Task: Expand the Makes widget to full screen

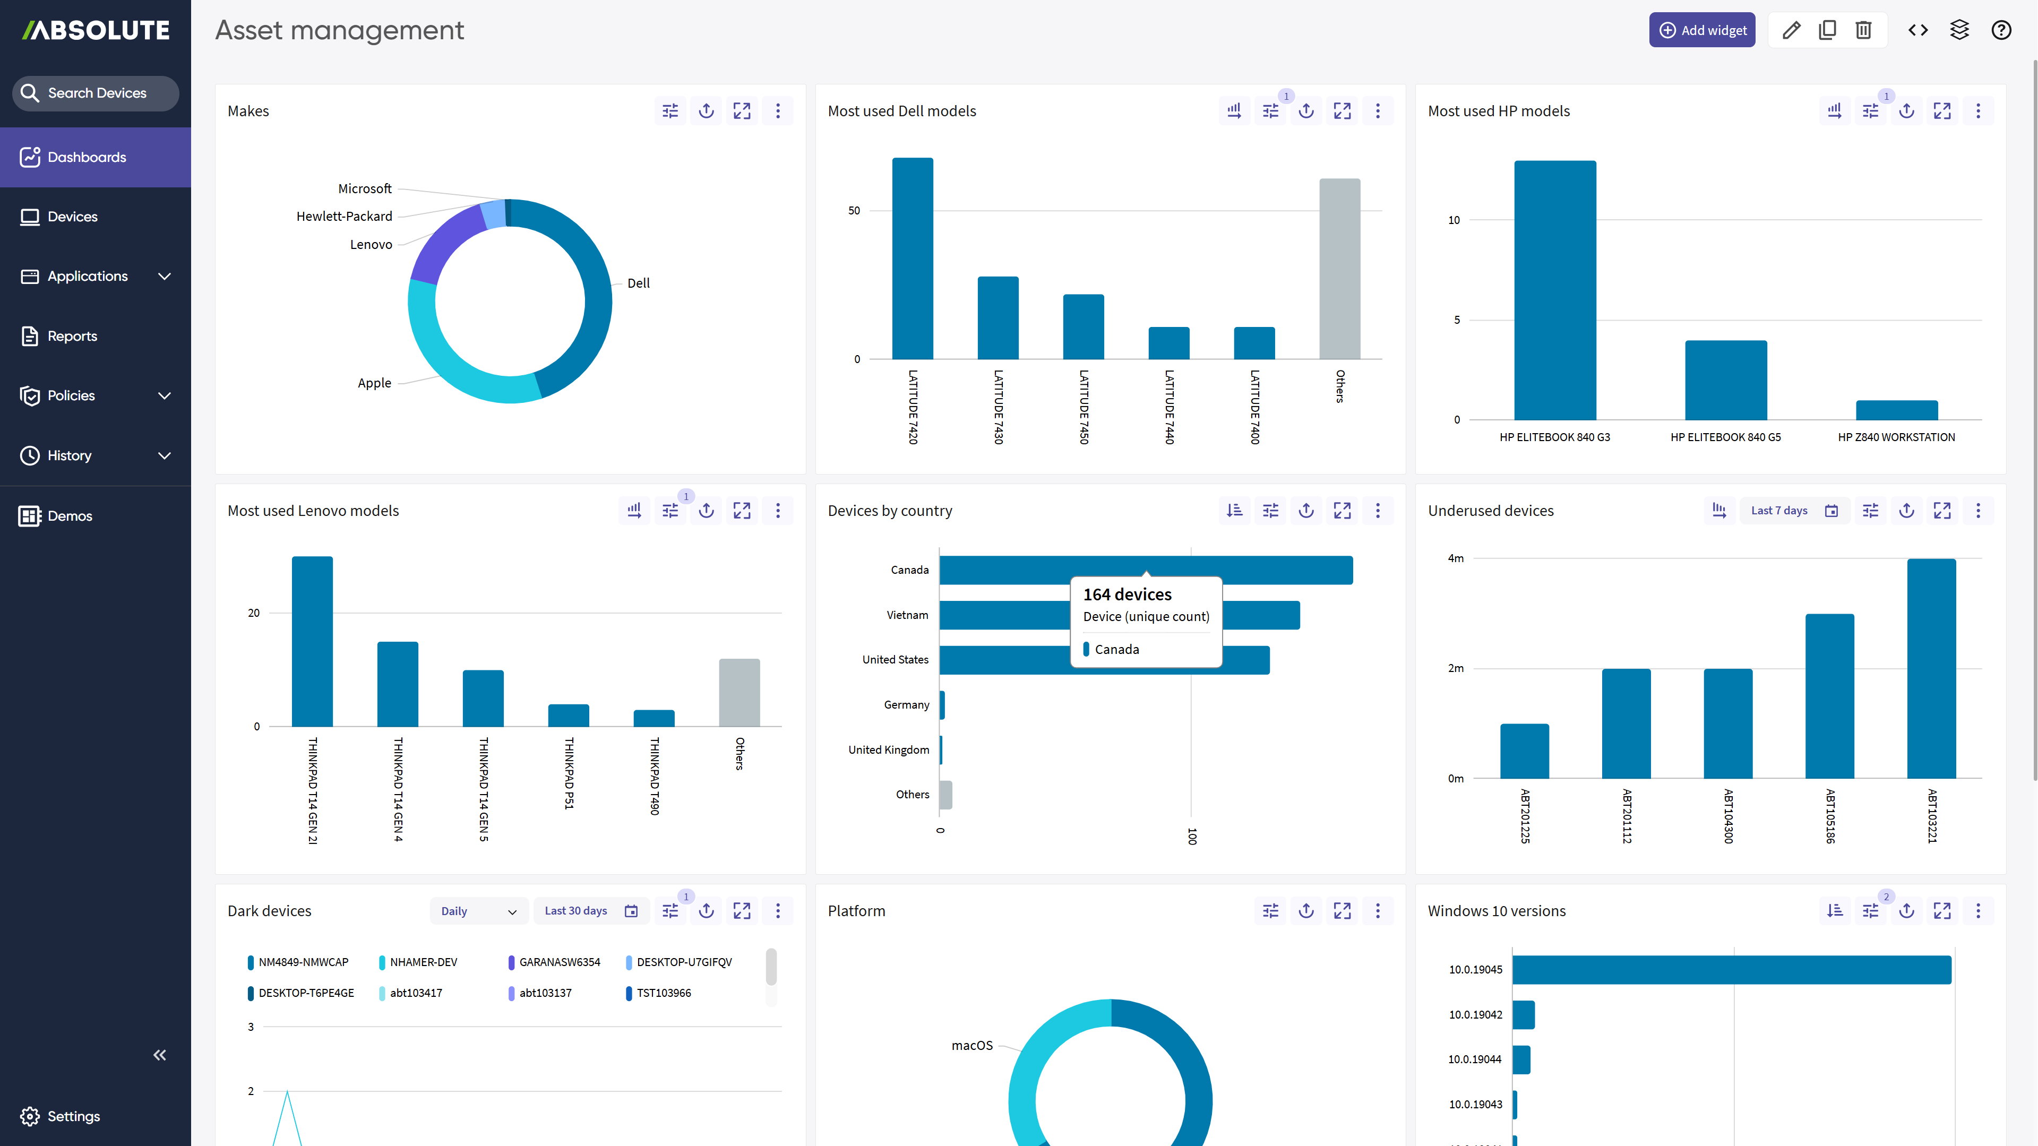Action: (742, 111)
